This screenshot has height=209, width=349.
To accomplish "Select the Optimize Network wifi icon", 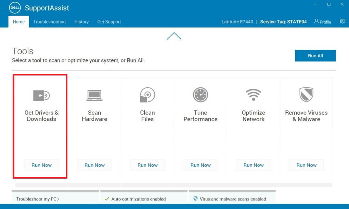I will (x=253, y=95).
